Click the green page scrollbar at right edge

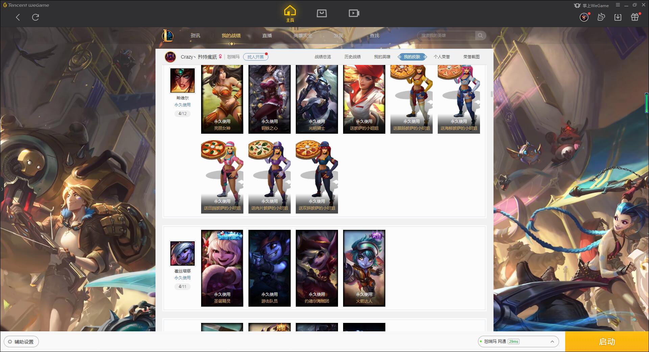[646, 103]
